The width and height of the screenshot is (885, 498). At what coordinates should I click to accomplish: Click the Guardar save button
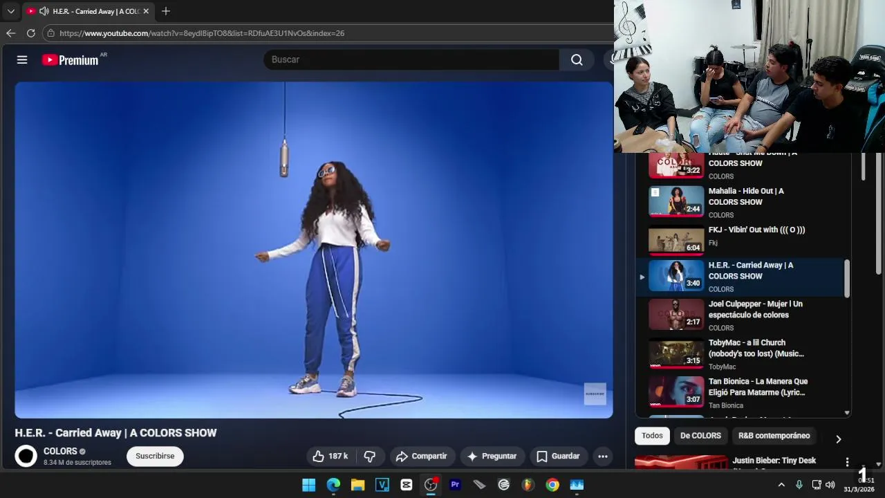[x=558, y=456]
